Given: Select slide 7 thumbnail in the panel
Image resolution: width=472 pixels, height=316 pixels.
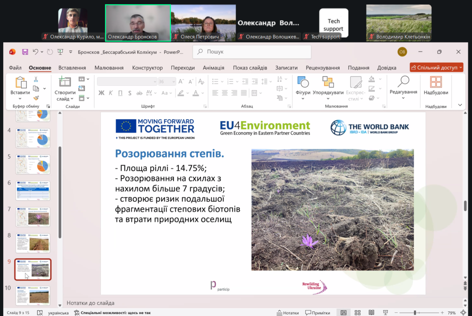Looking at the screenshot, I should pos(33,217).
